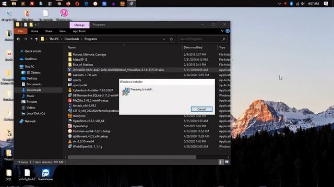Click Cancel in the Windows Installer dialog
This screenshot has width=334, height=187.
coord(201,109)
